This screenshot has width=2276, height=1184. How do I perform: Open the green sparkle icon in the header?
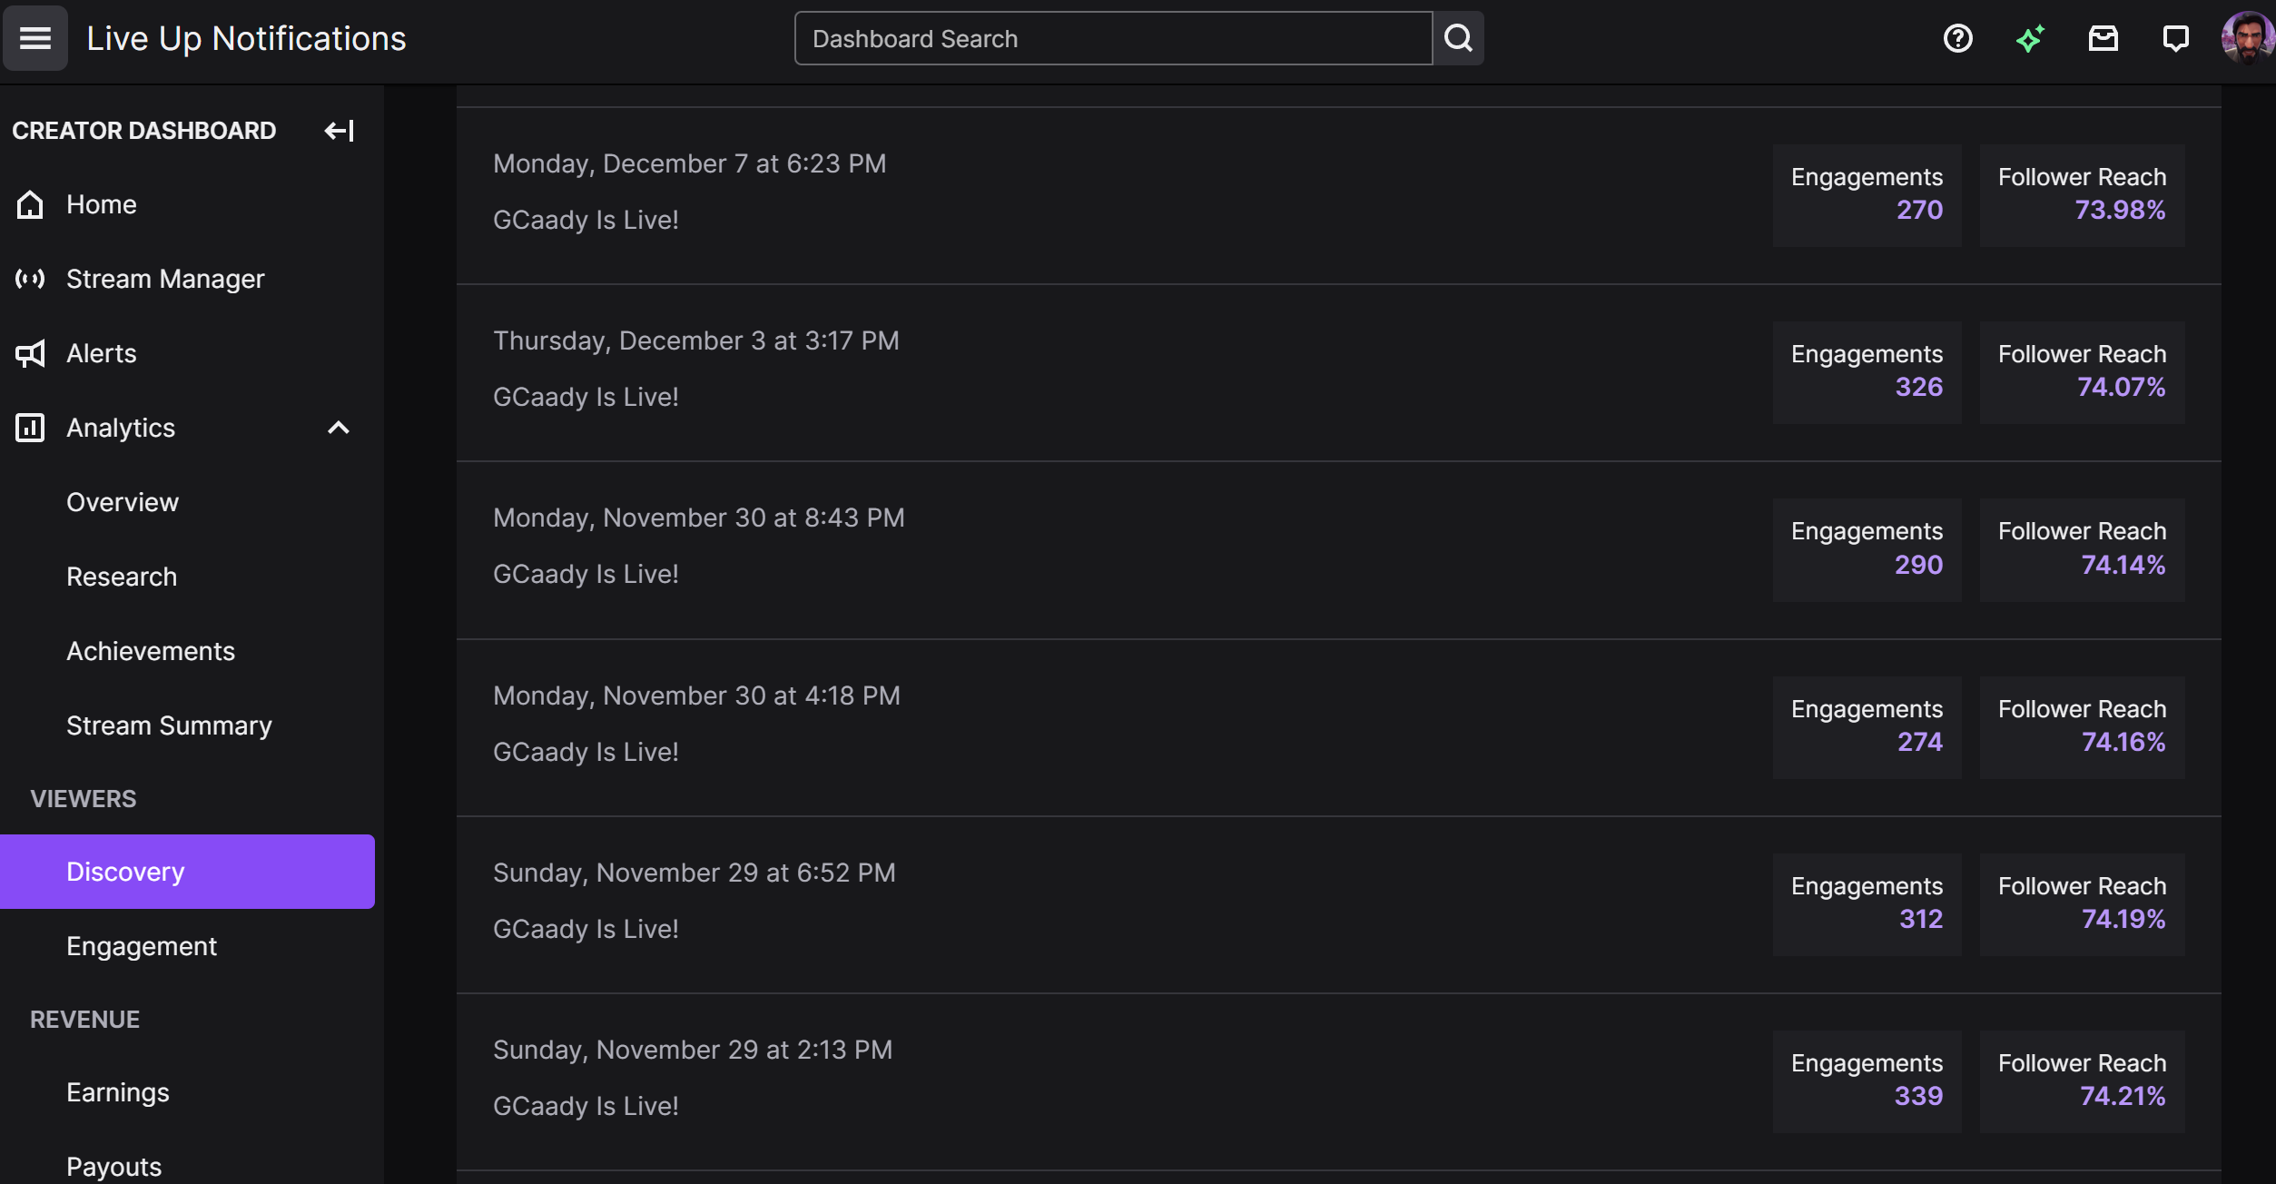[2030, 38]
